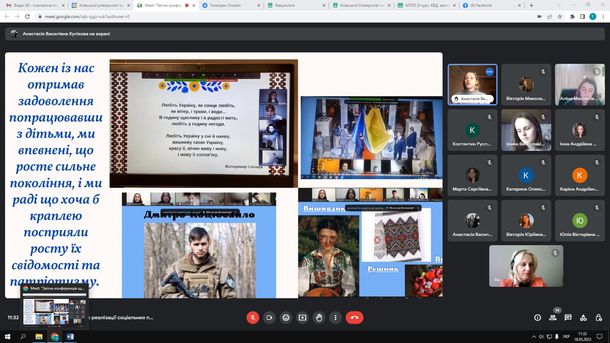Viewport: 610px width, 343px height.
Task: Open options on Анастасія's video tile
Action: [489, 72]
